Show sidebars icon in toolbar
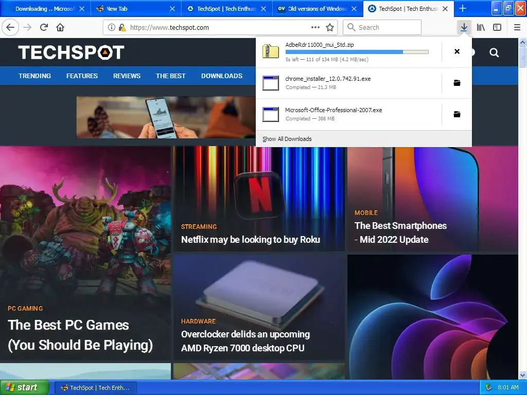 [497, 28]
